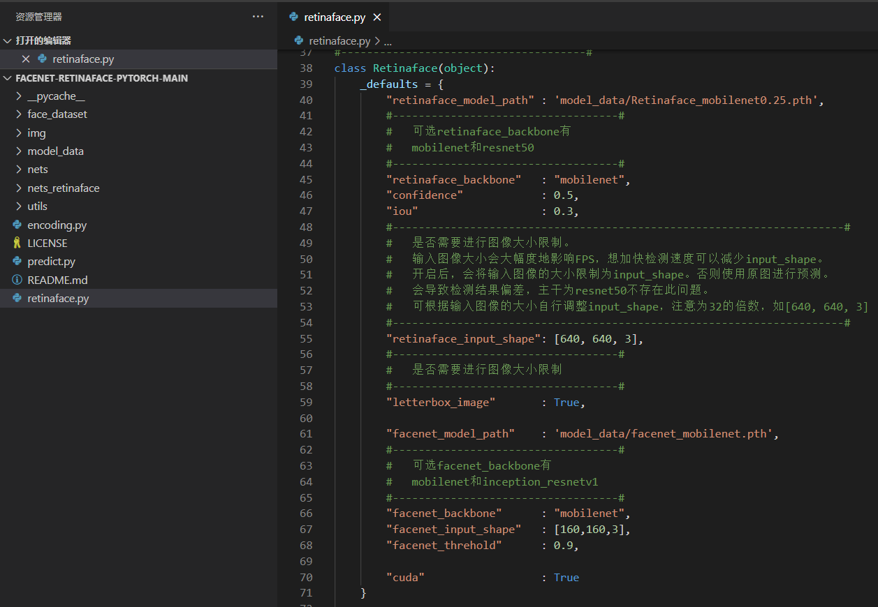Image resolution: width=878 pixels, height=607 pixels.
Task: Click the "facenet_input_shape" key
Action: [x=454, y=530]
